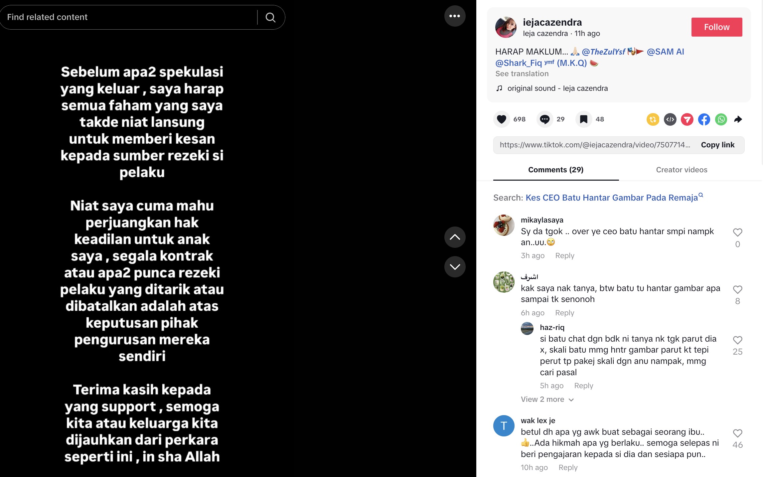This screenshot has width=763, height=477.
Task: Bookmark the video with favorites icon
Action: click(583, 119)
